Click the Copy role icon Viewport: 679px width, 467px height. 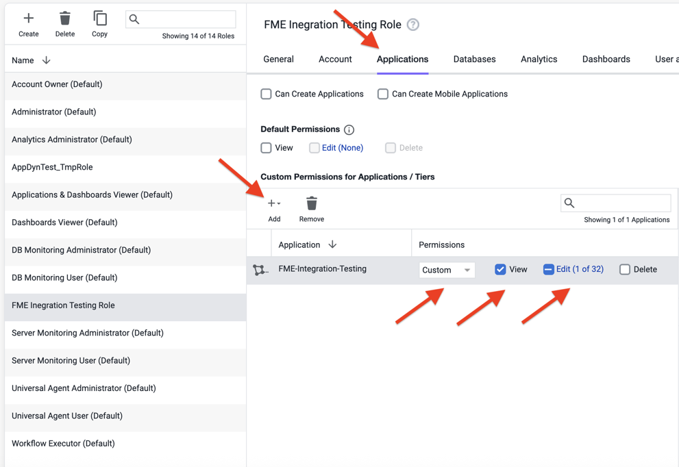(100, 18)
